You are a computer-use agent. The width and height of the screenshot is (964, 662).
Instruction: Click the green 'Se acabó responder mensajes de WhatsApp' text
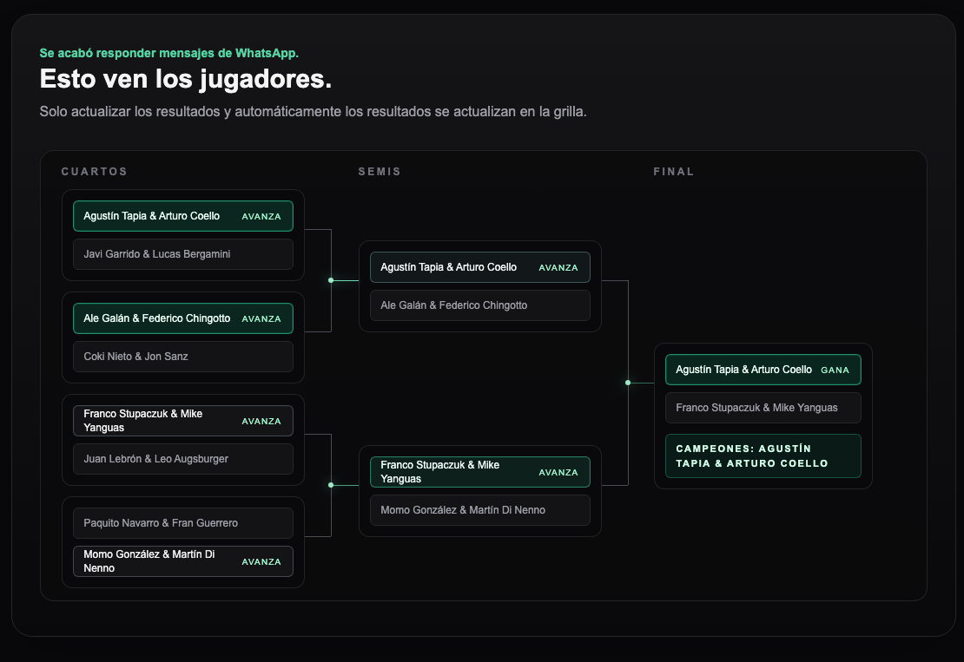pyautogui.click(x=168, y=53)
